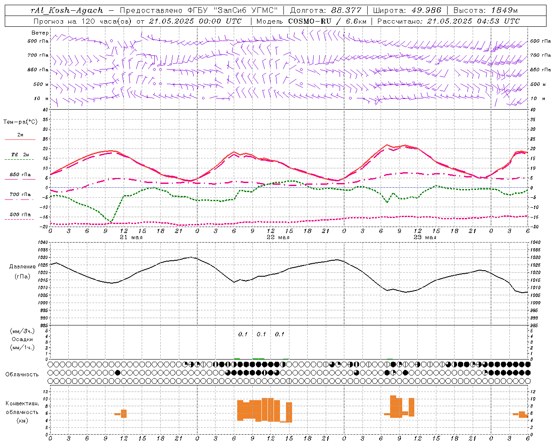The width and height of the screenshot is (553, 442).
Task: Click the 850 гПа temperature legend entry
Action: (x=20, y=175)
